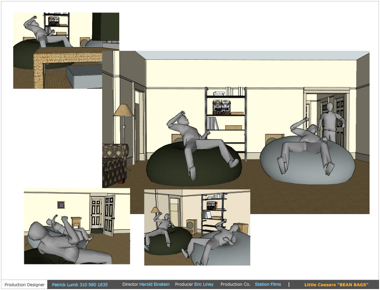Click the 'Director' label in footer
The image size is (380, 290).
point(130,284)
